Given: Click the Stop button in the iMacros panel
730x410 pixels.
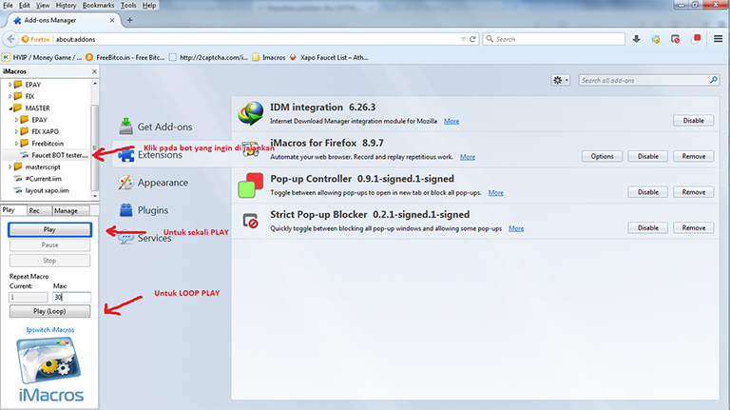Looking at the screenshot, I should [x=49, y=261].
